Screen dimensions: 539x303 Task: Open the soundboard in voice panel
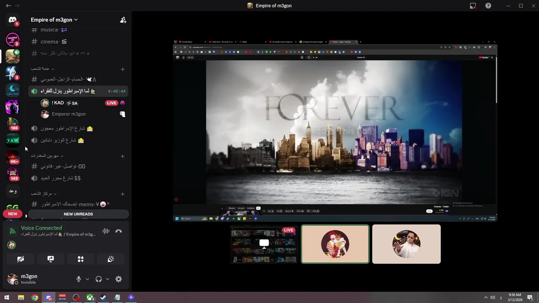[111, 259]
